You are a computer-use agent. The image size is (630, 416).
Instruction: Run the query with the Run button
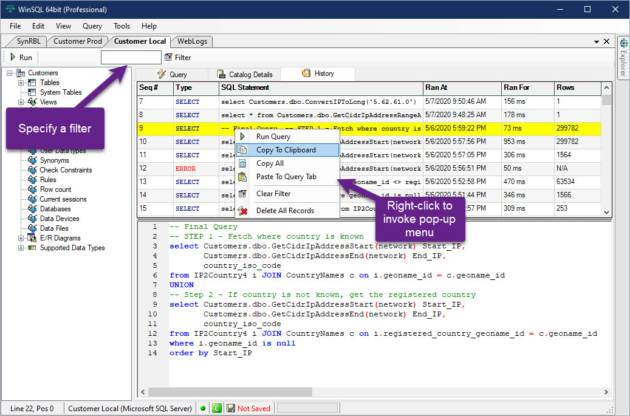point(21,58)
